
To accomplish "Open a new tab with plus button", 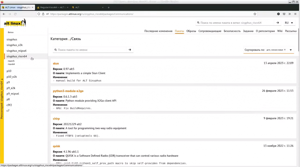I will pyautogui.click(x=109, y=7).
